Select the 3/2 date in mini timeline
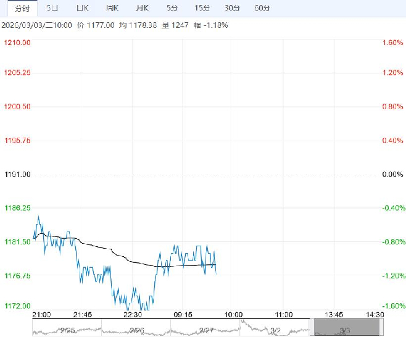The width and height of the screenshot is (406, 337). pos(275,330)
